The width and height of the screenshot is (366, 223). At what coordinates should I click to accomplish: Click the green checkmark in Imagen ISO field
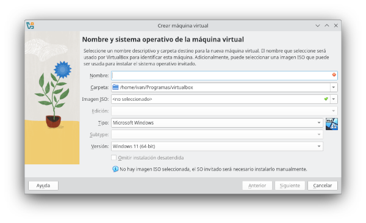coord(326,99)
